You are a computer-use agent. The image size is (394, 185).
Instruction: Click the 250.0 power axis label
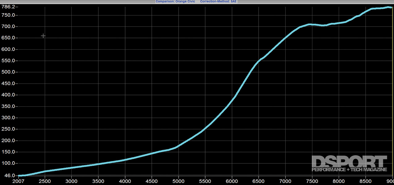[7, 129]
